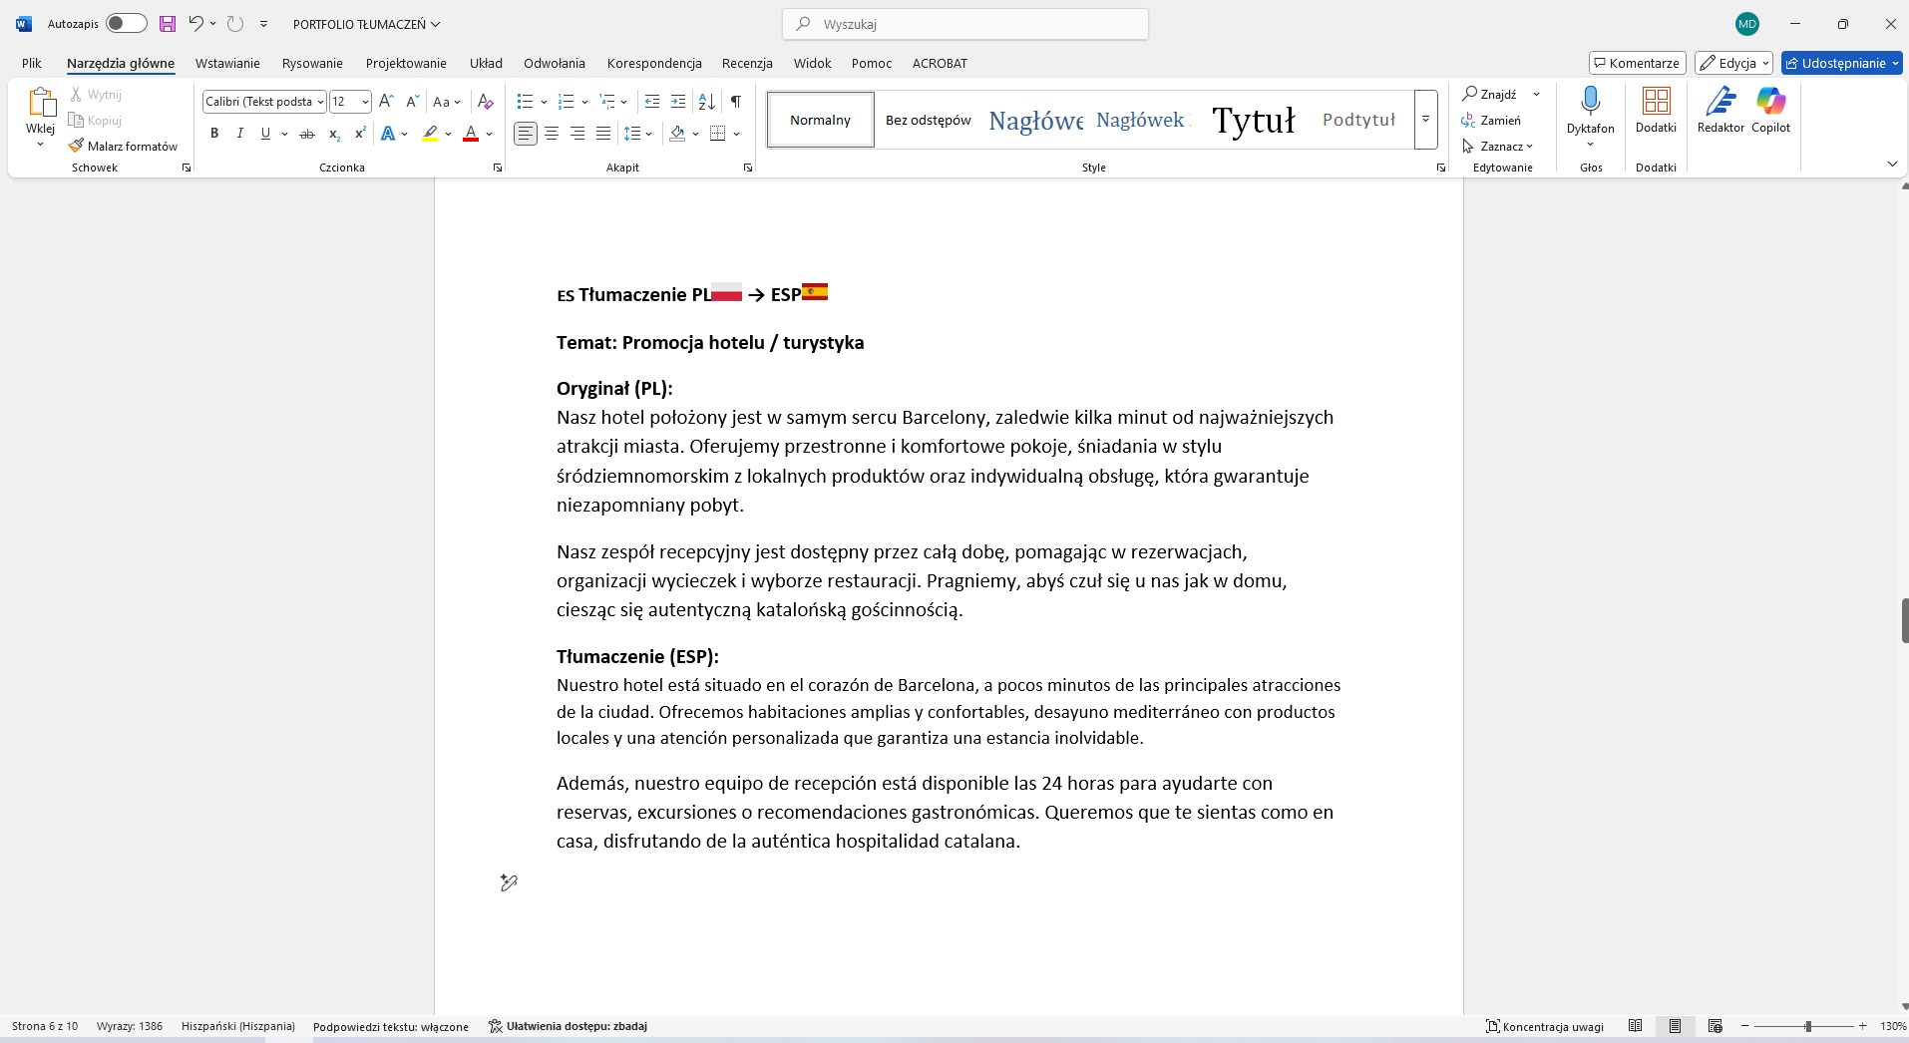Click the Save icon in title bar

tap(167, 24)
